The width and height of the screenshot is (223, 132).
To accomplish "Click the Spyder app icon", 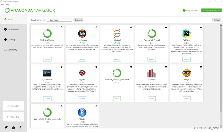I will click(x=82, y=73).
